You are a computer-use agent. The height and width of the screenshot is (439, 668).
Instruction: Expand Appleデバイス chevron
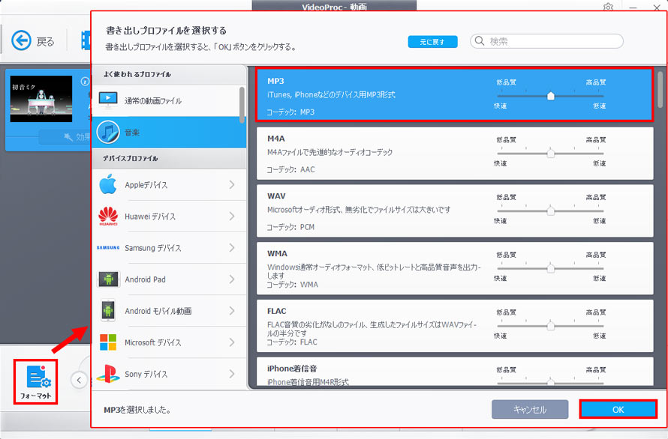232,184
